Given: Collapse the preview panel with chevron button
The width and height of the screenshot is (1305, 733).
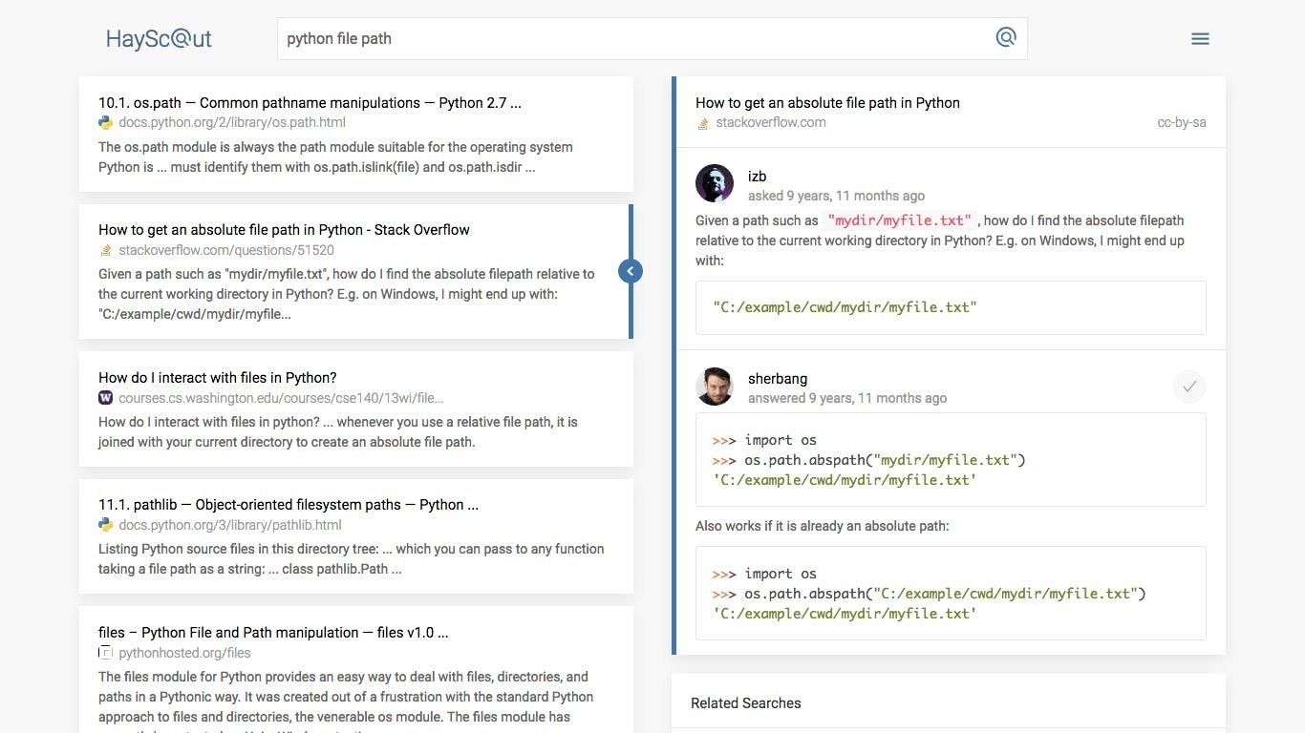Looking at the screenshot, I should pos(630,272).
